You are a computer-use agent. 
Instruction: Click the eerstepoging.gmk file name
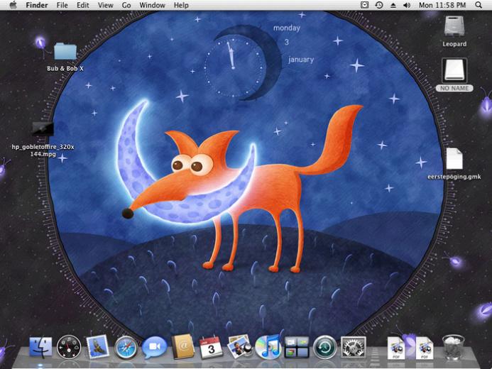click(454, 177)
